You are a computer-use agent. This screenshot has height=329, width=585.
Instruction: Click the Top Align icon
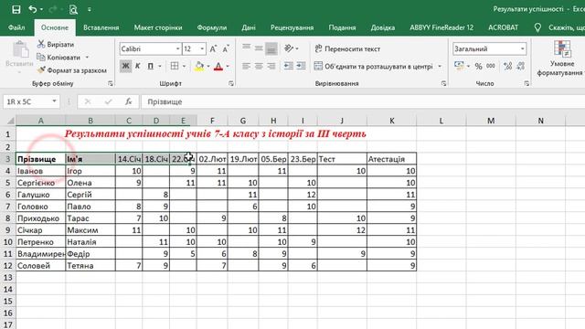click(246, 48)
